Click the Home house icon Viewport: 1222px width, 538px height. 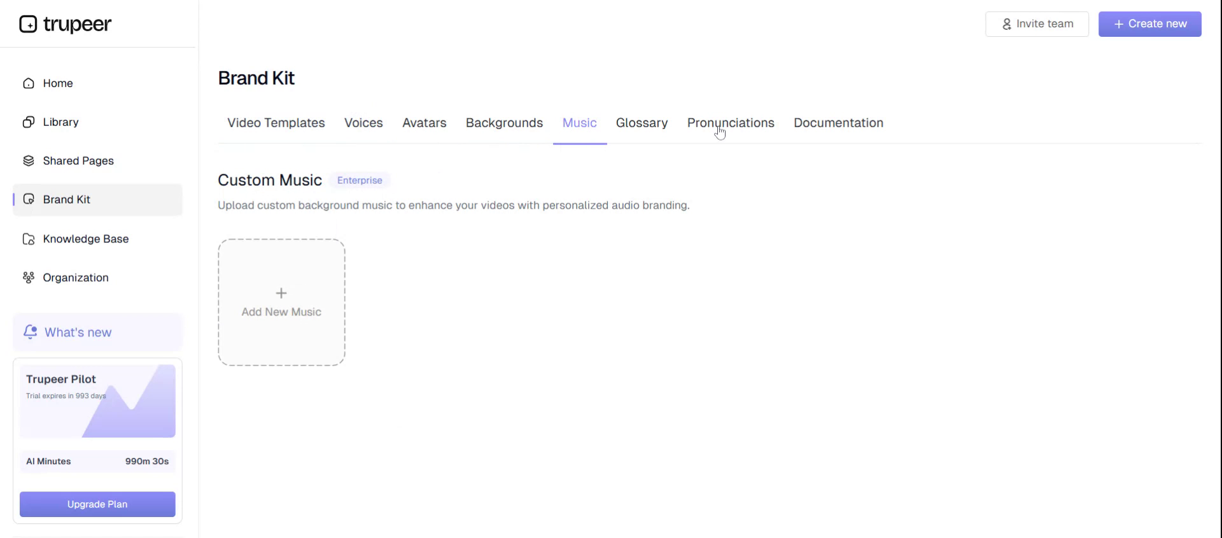click(x=29, y=83)
